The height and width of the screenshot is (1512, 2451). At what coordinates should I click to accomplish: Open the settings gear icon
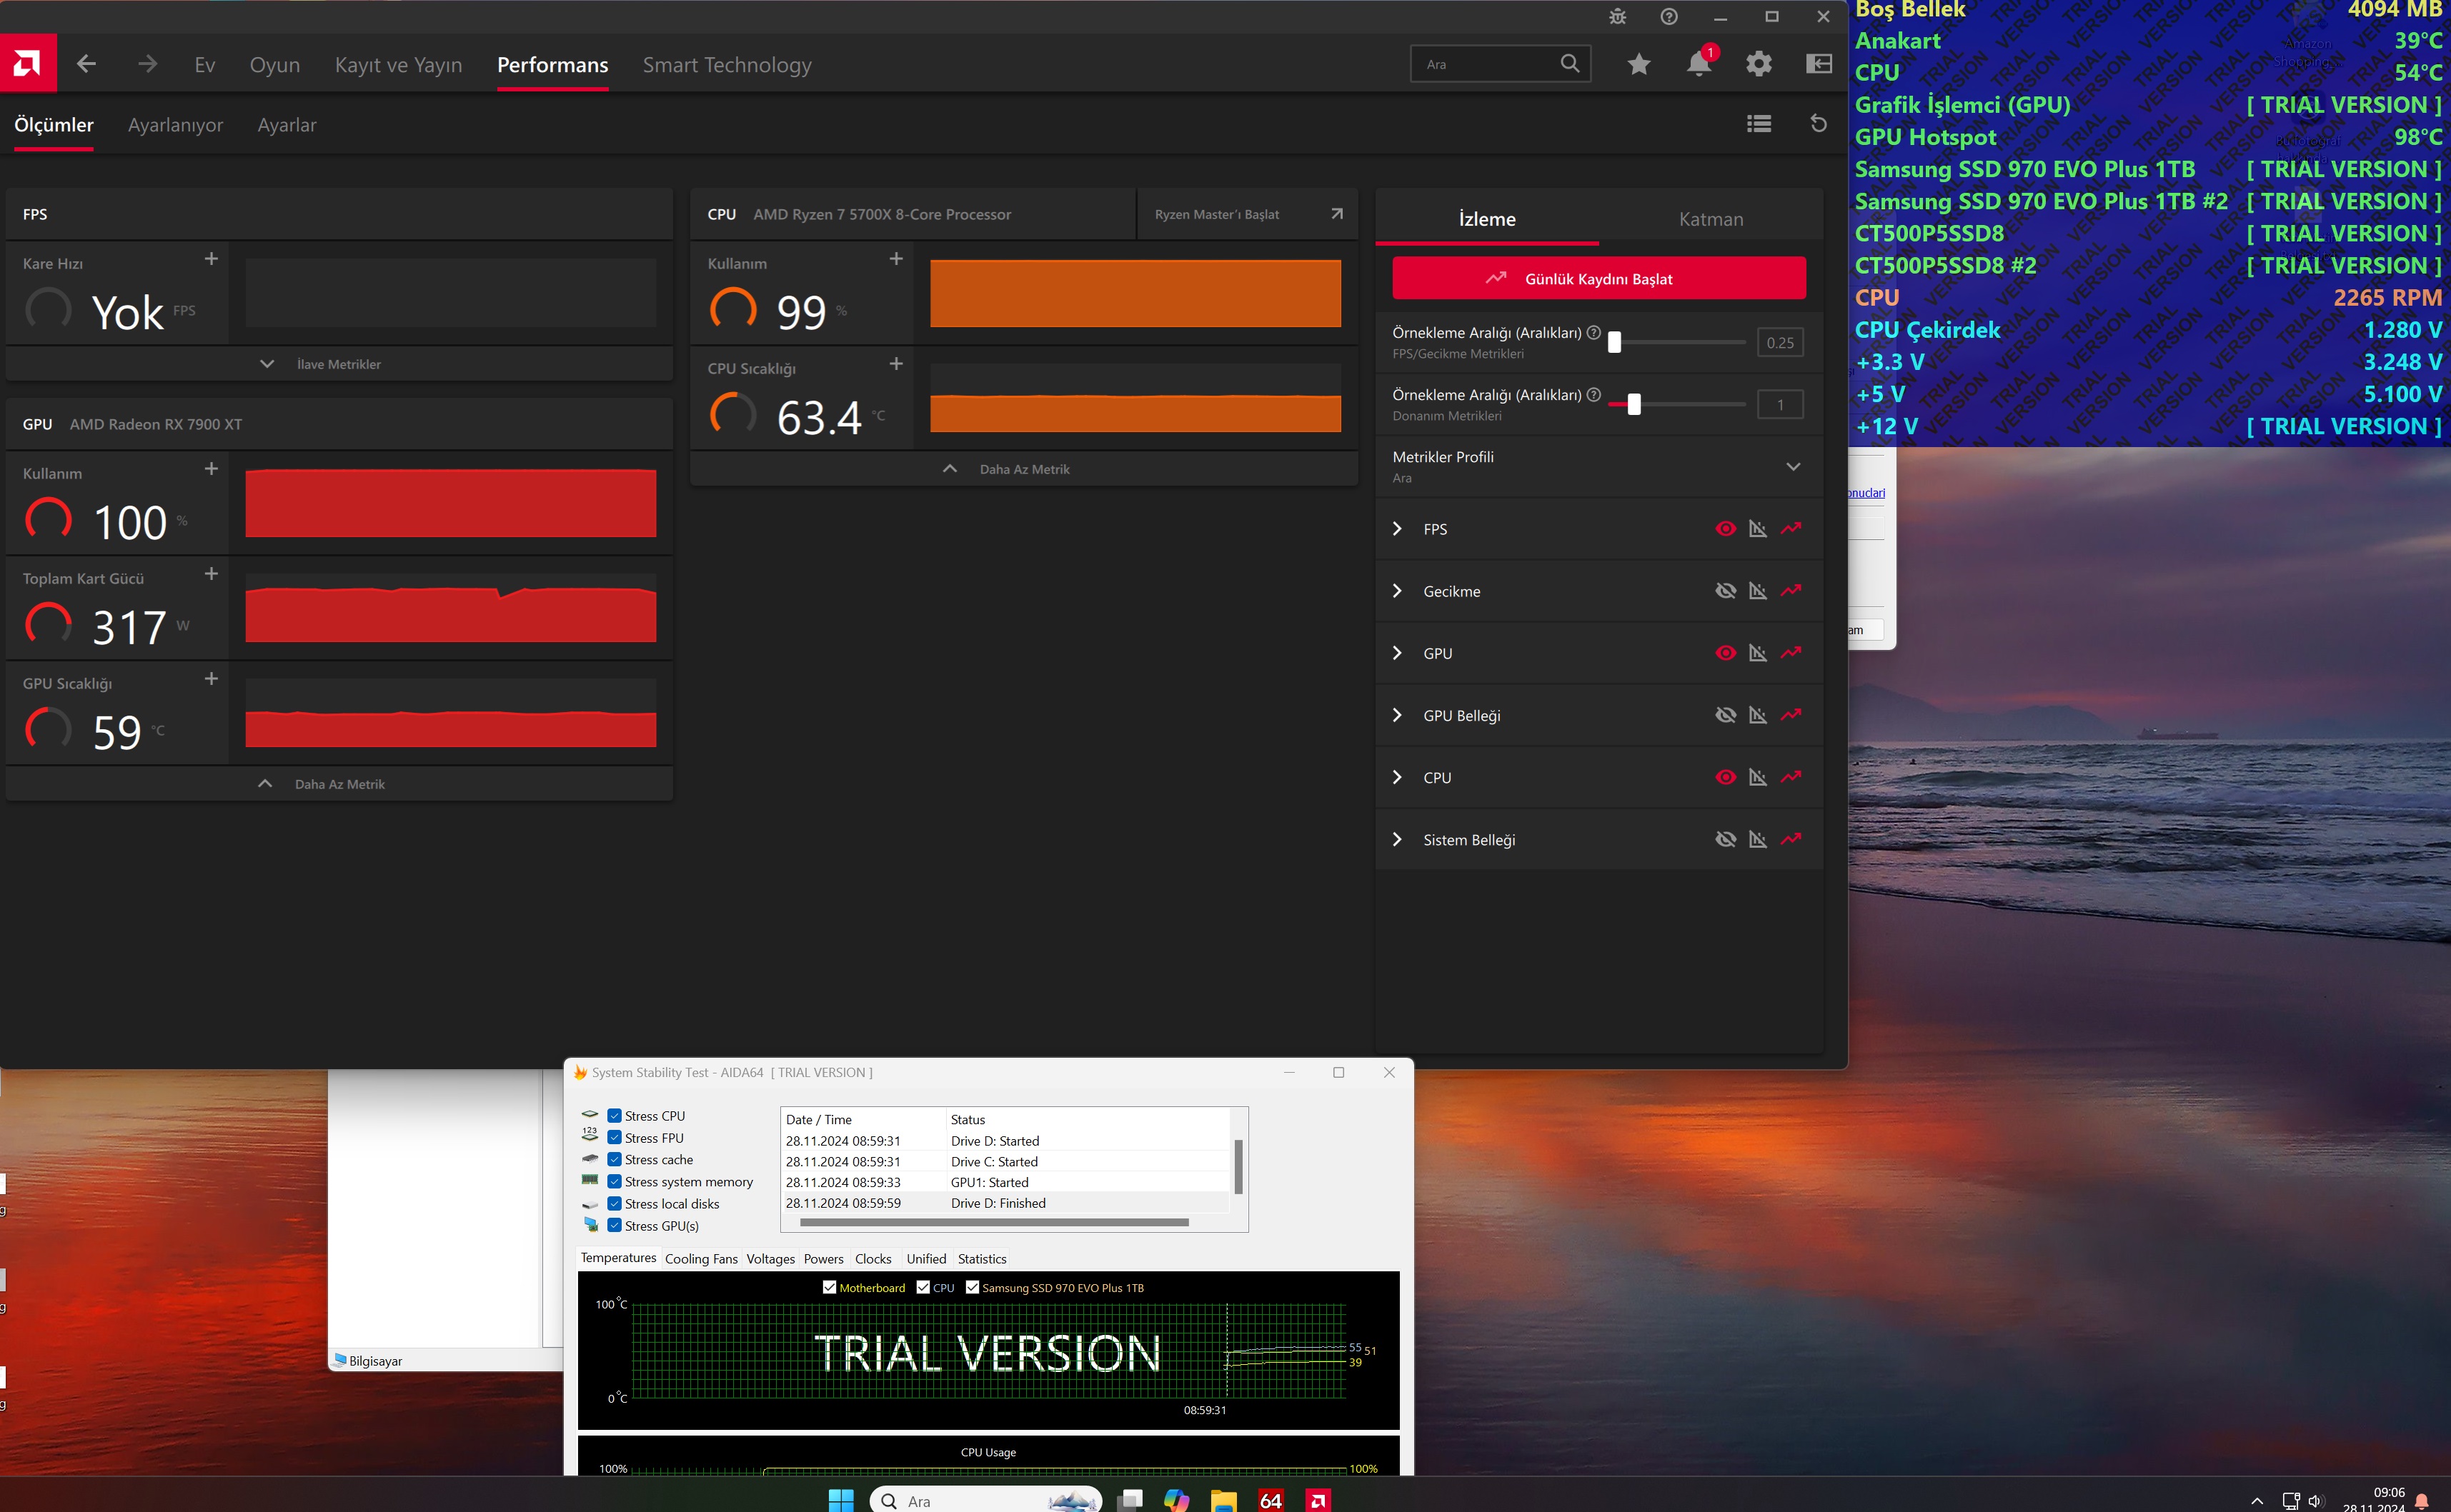coord(1759,65)
